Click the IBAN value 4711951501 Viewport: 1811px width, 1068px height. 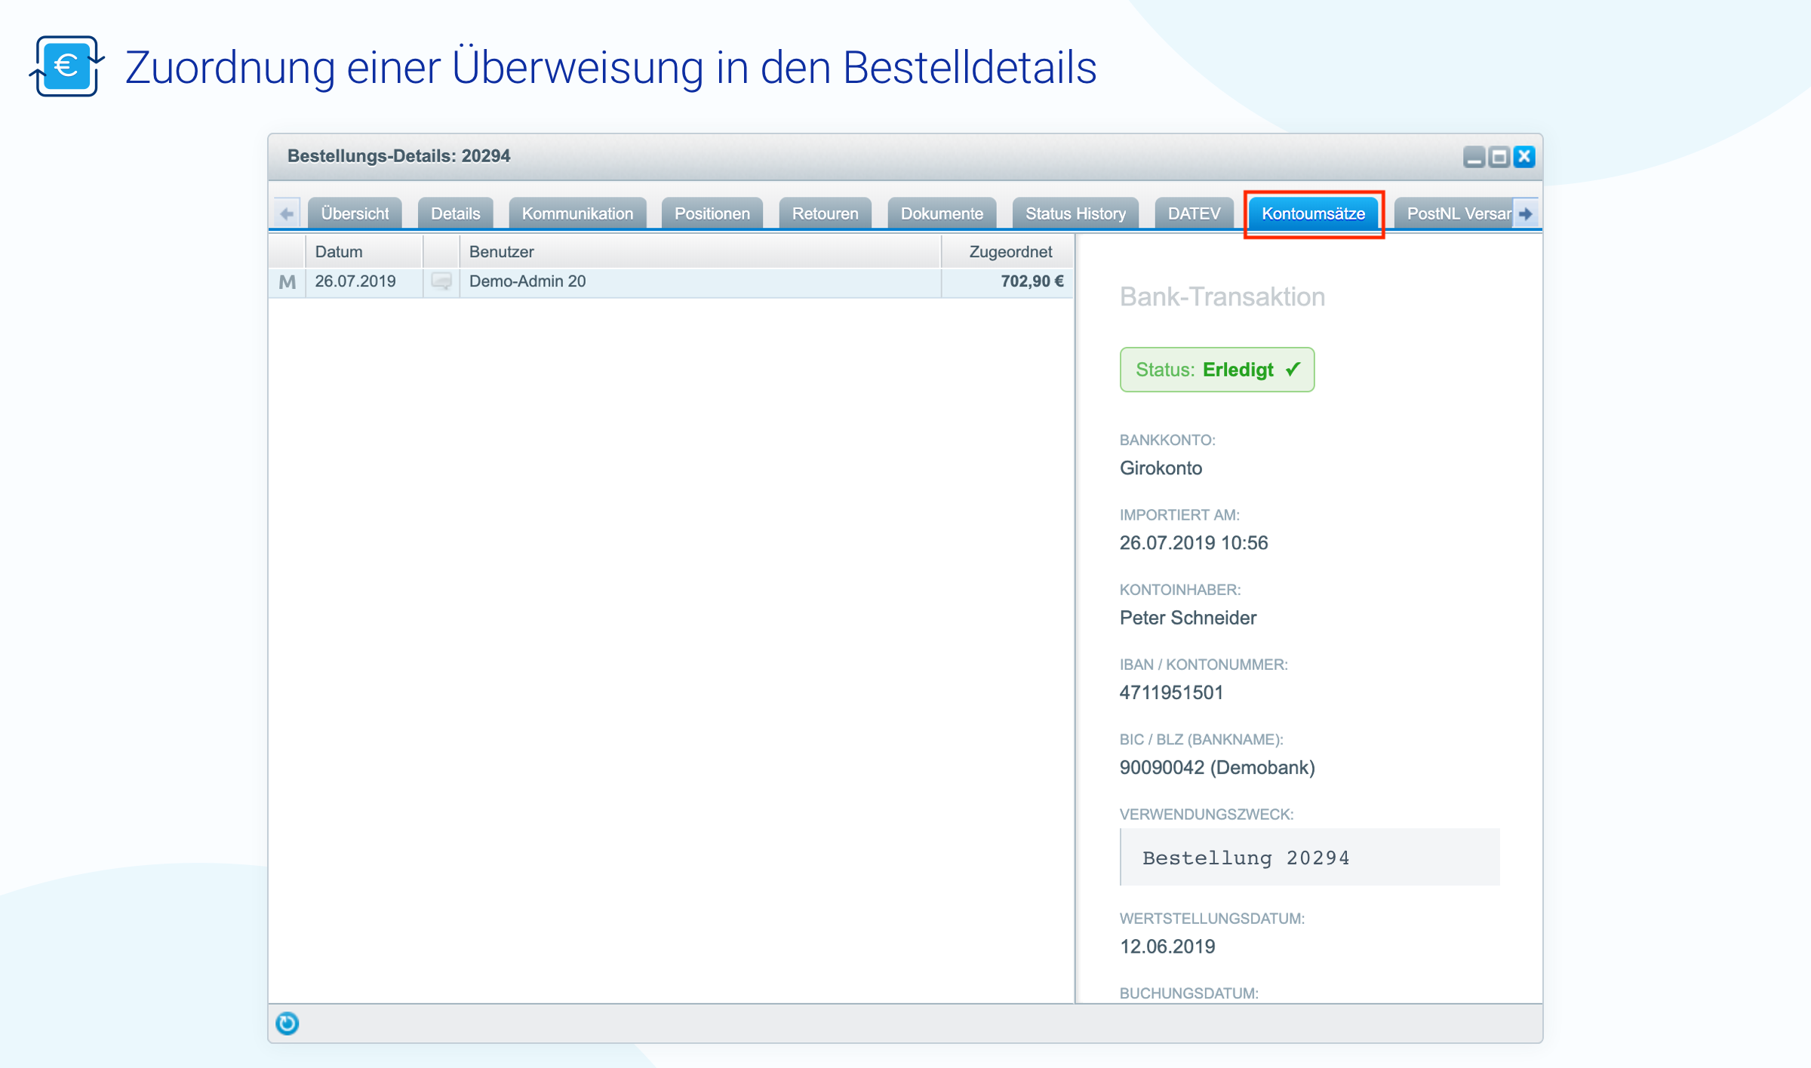[x=1171, y=693]
